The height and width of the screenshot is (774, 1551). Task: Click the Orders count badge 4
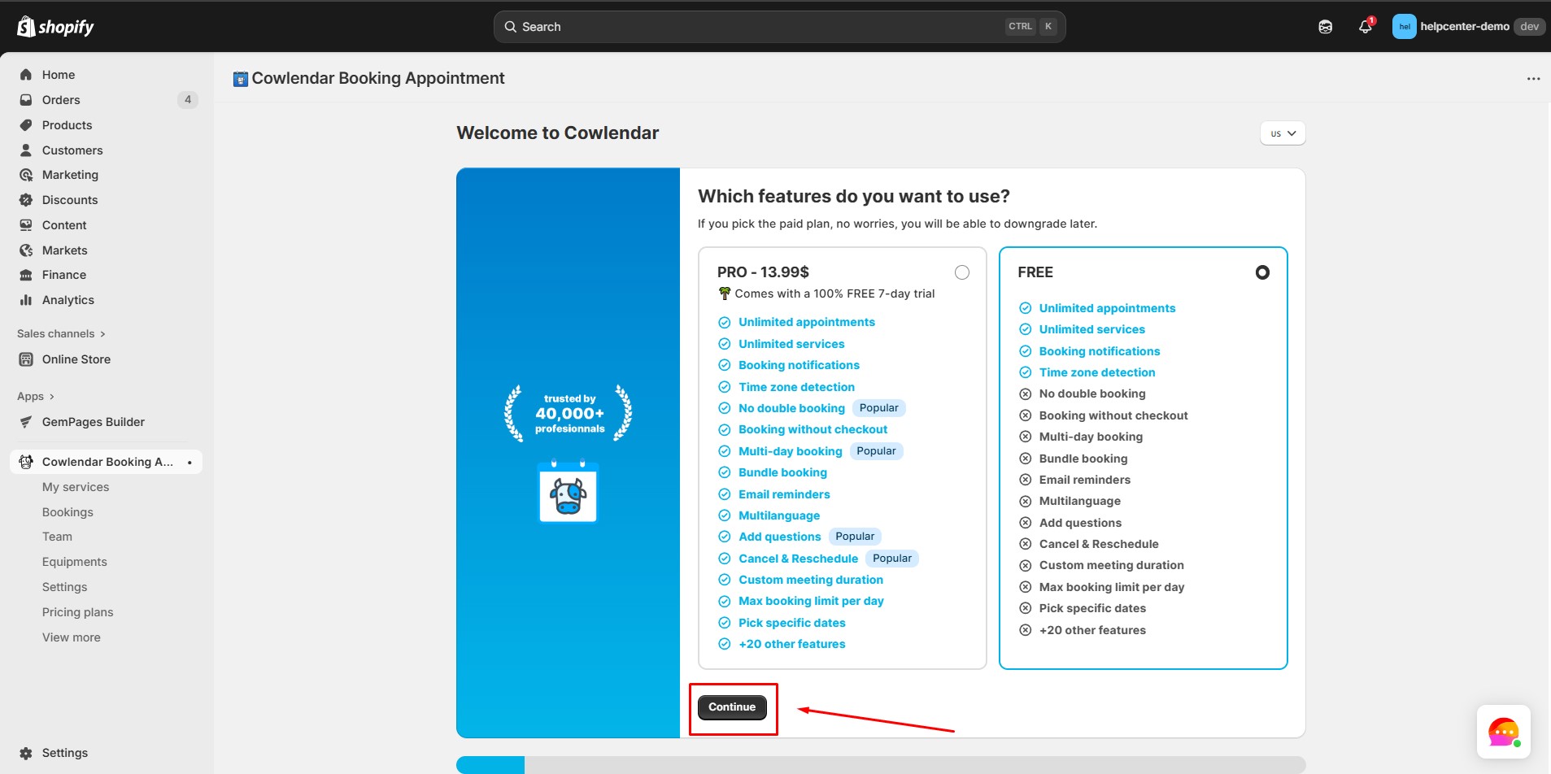click(x=188, y=100)
